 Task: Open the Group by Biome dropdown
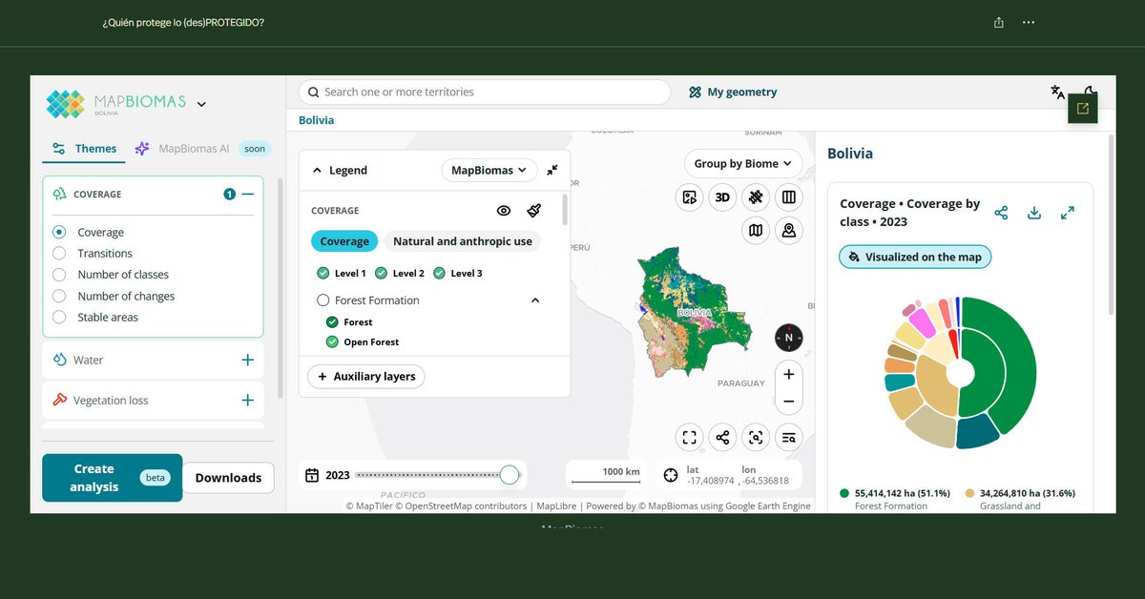[743, 163]
